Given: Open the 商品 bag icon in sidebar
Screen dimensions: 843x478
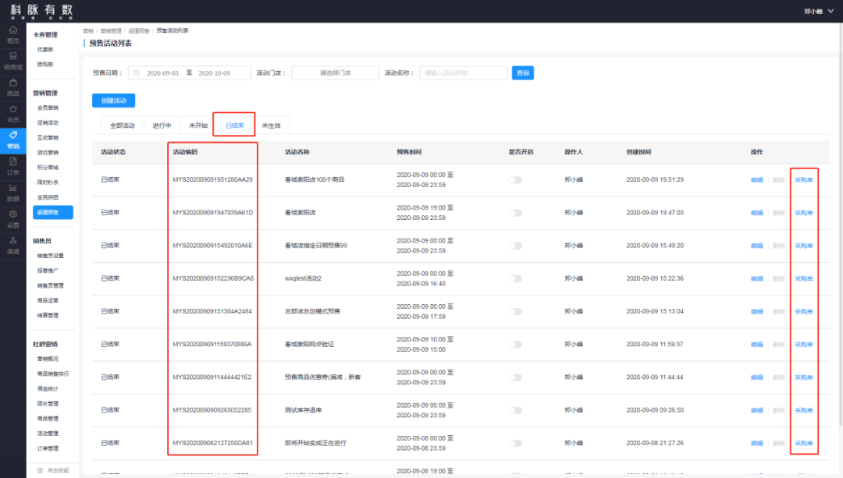Looking at the screenshot, I should point(13,83).
